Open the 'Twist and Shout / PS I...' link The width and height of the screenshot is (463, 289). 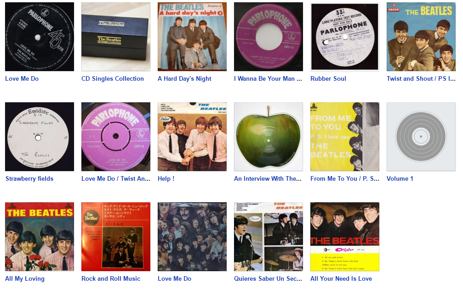pos(421,78)
